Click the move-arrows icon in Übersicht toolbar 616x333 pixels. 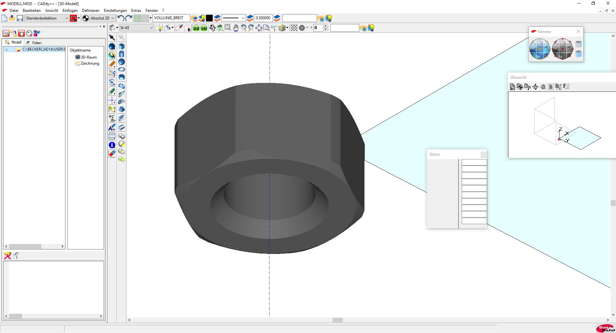coord(535,87)
